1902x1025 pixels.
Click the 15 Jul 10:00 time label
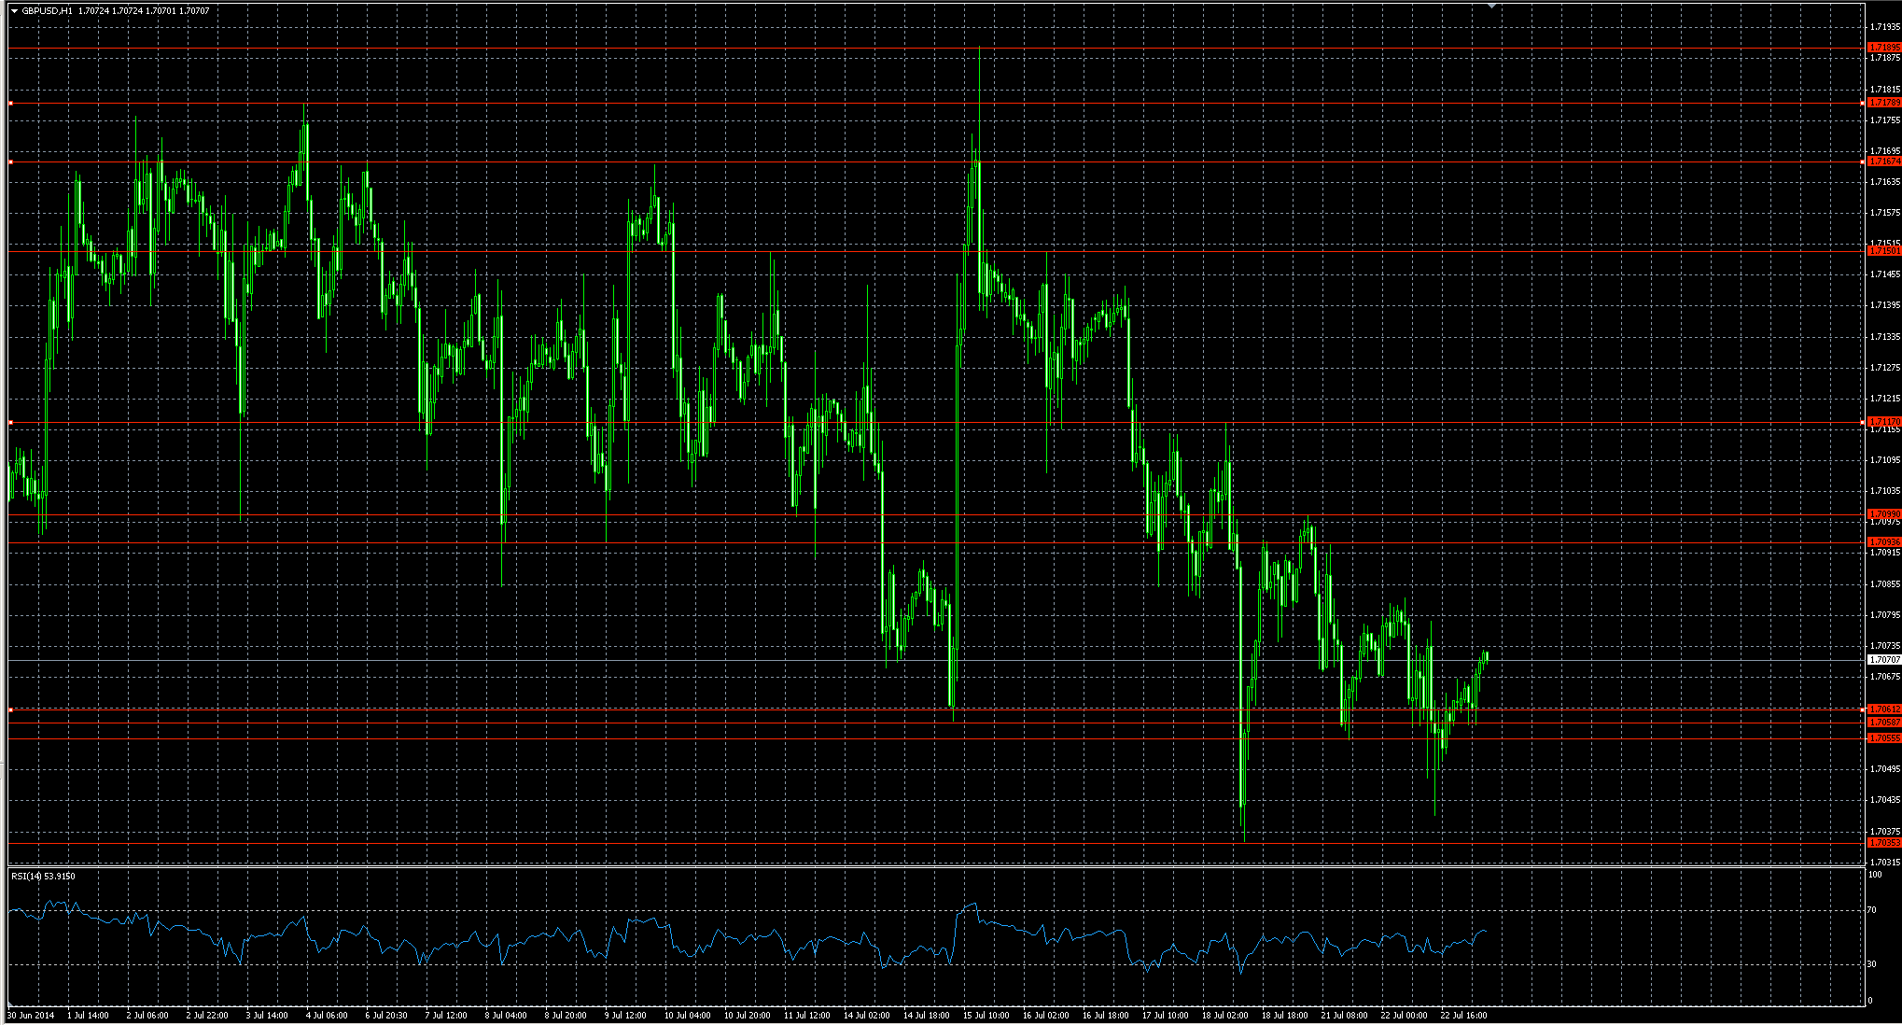[986, 1015]
